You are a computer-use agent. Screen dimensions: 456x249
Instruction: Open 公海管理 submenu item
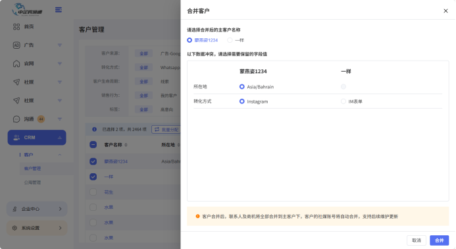(x=33, y=182)
